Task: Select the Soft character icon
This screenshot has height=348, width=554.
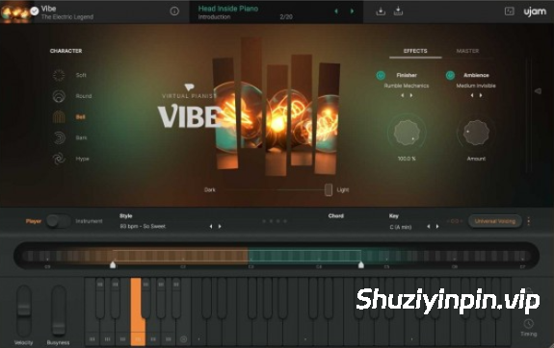Action: (x=59, y=75)
